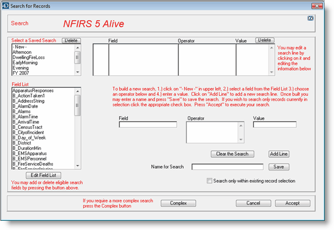This screenshot has width=334, height=230.
Task: Select B_Day_of_Week in the Field List
Action: (x=44, y=138)
